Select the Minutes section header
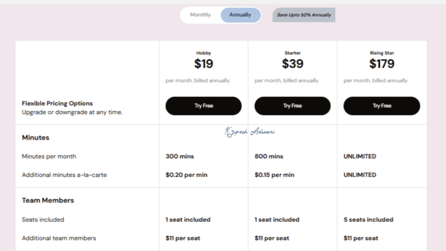The image size is (446, 251). (x=35, y=137)
